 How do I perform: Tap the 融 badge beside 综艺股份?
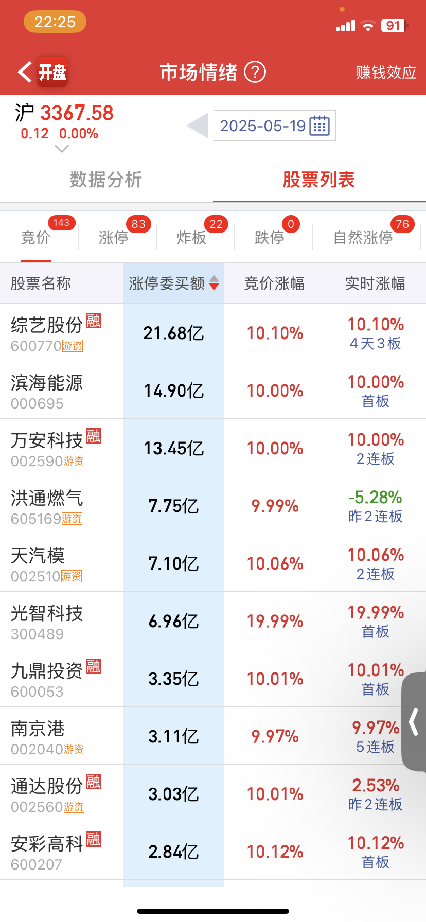click(94, 321)
